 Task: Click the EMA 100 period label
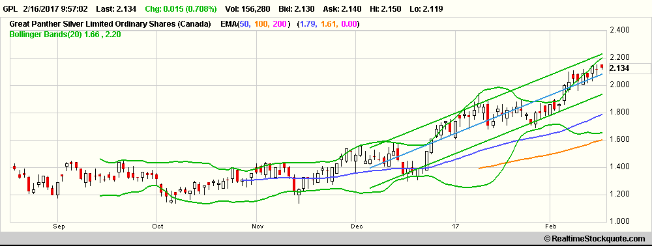(x=261, y=25)
